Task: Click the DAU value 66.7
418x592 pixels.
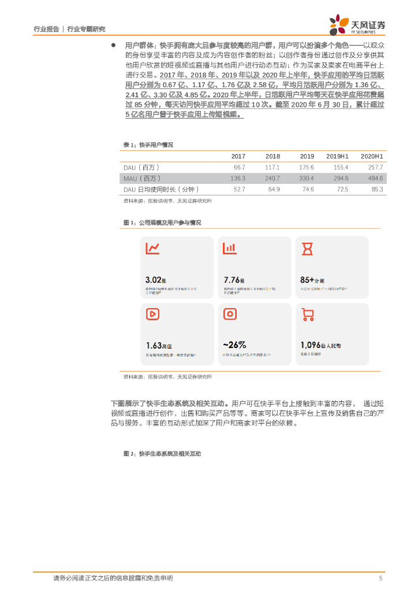Action: [240, 167]
